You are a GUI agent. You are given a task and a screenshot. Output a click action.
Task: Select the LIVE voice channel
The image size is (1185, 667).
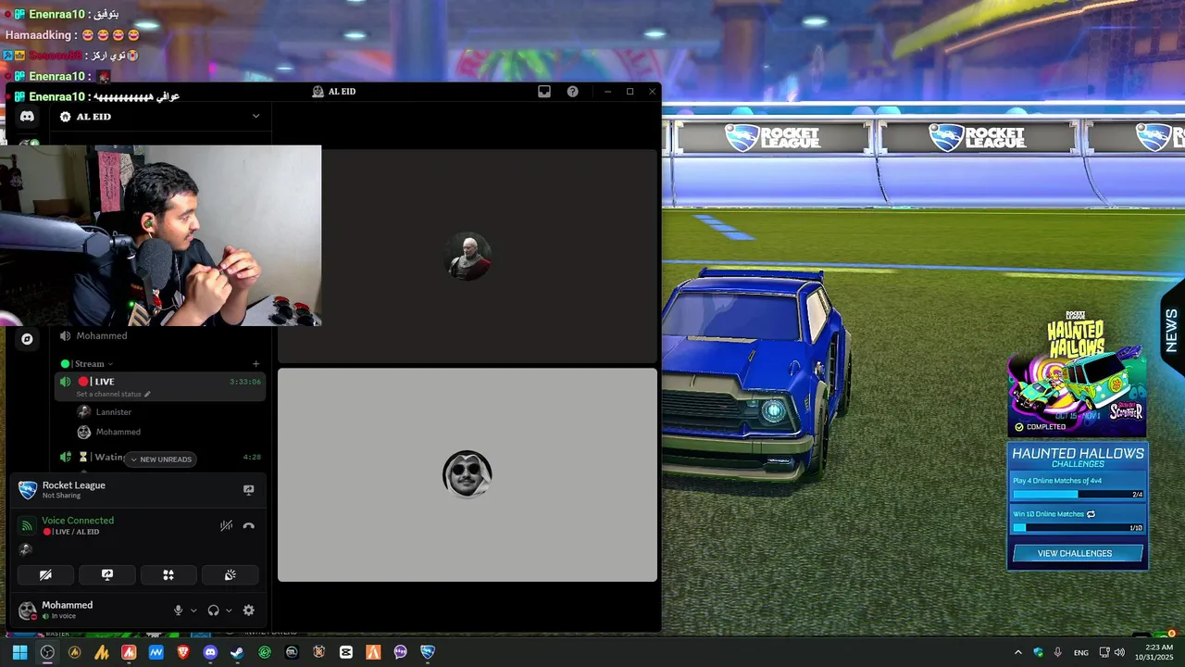160,382
